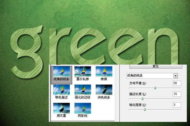Click the 方向平衡 (D) label

137,83
